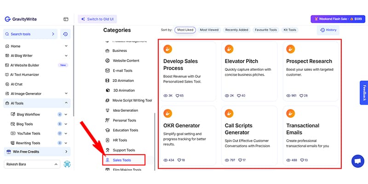
Task: Open the history clock icon beside Search tools
Action: pos(65,34)
